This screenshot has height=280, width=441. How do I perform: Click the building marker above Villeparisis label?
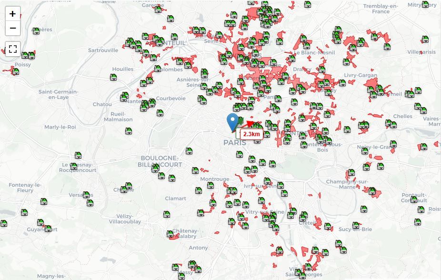click(x=425, y=39)
